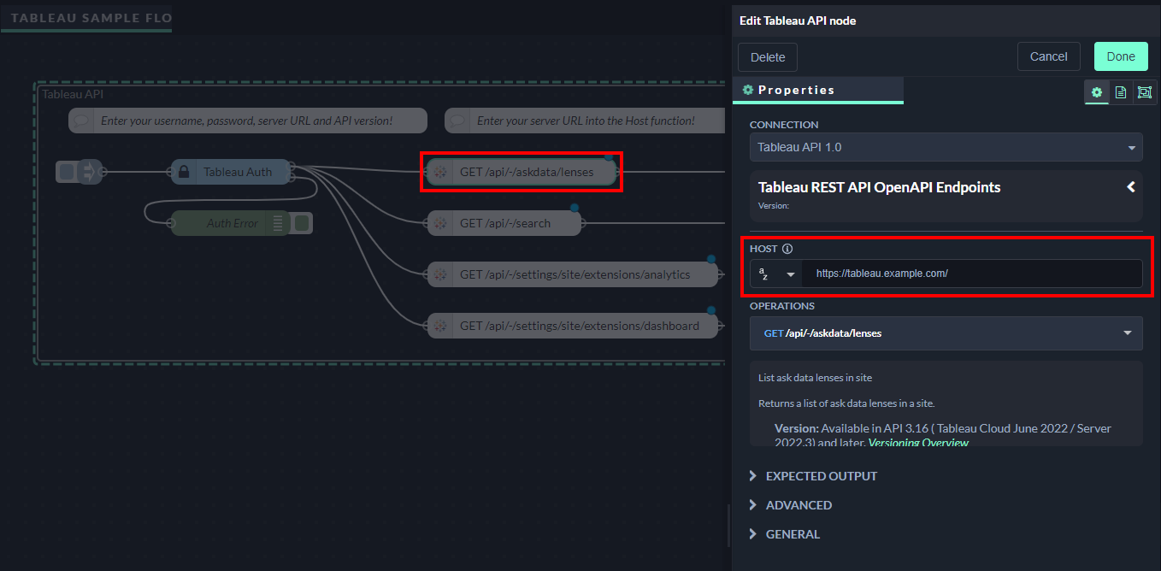
Task: Click the lock icon on Tableau Auth node
Action: click(x=183, y=172)
